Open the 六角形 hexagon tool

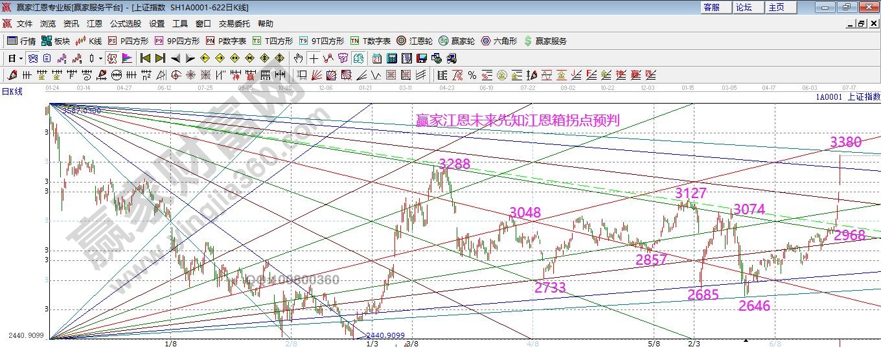[498, 41]
